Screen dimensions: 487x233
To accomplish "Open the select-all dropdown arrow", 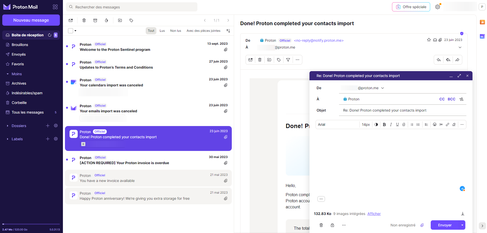I will (x=75, y=31).
